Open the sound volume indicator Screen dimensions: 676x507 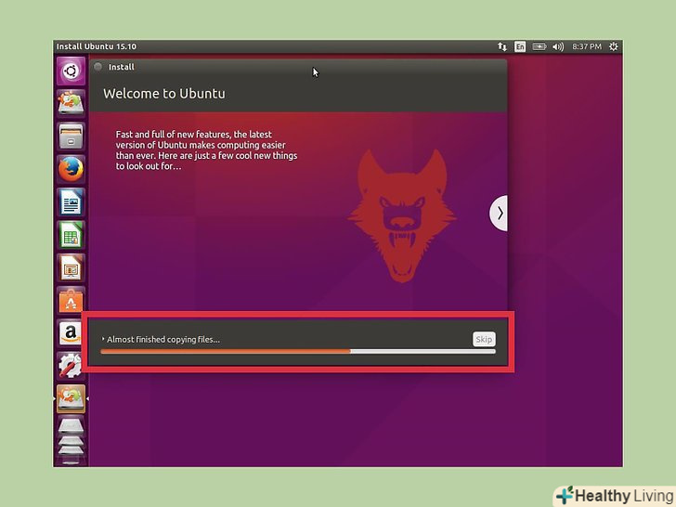point(558,46)
